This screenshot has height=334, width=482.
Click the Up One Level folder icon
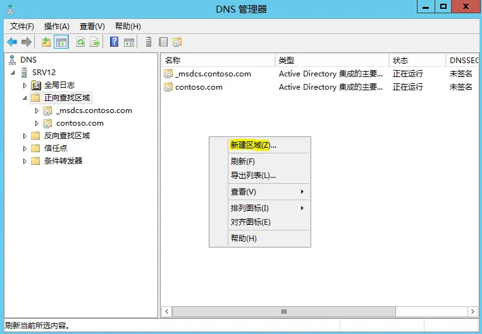(46, 42)
